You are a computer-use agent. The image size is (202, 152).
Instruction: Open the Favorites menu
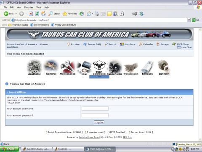point(29,7)
